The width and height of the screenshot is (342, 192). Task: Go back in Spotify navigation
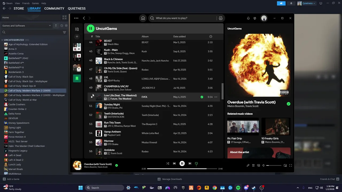pyautogui.click(x=84, y=18)
